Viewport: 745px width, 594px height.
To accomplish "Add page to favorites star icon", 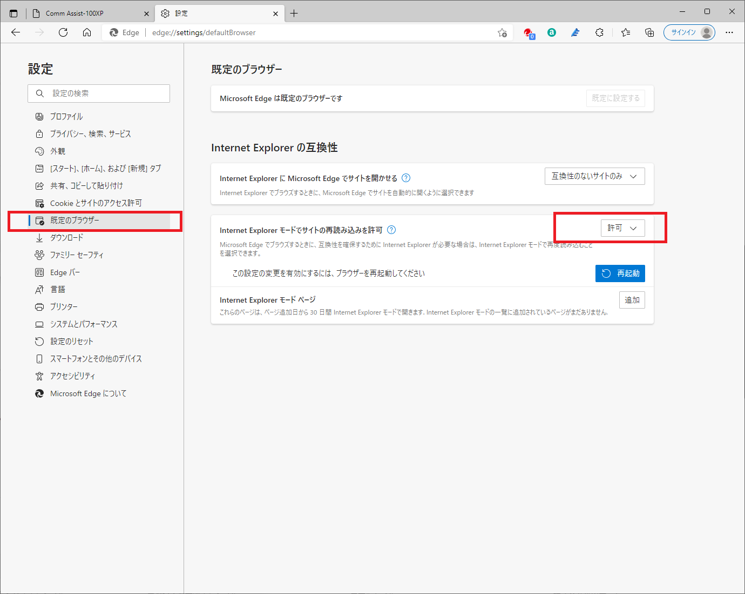I will click(x=502, y=32).
